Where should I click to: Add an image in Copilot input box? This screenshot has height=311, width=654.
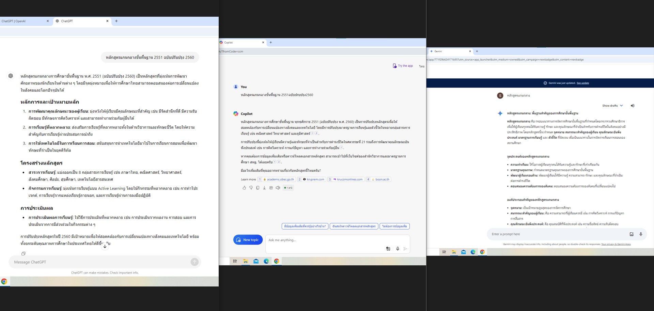pyautogui.click(x=388, y=249)
